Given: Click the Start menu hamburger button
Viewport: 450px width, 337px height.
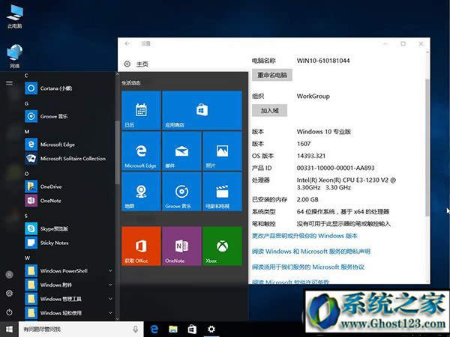Looking at the screenshot, I should 9,82.
